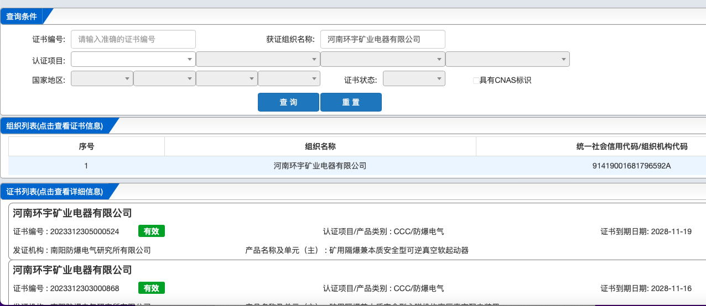
Task: Click code 91419001681796592A in the table
Action: click(631, 166)
